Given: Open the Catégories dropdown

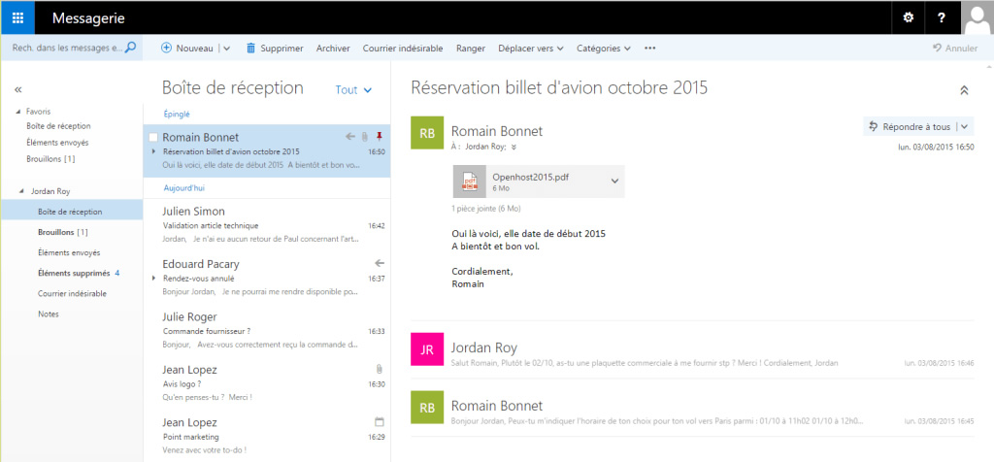Looking at the screenshot, I should 604,49.
